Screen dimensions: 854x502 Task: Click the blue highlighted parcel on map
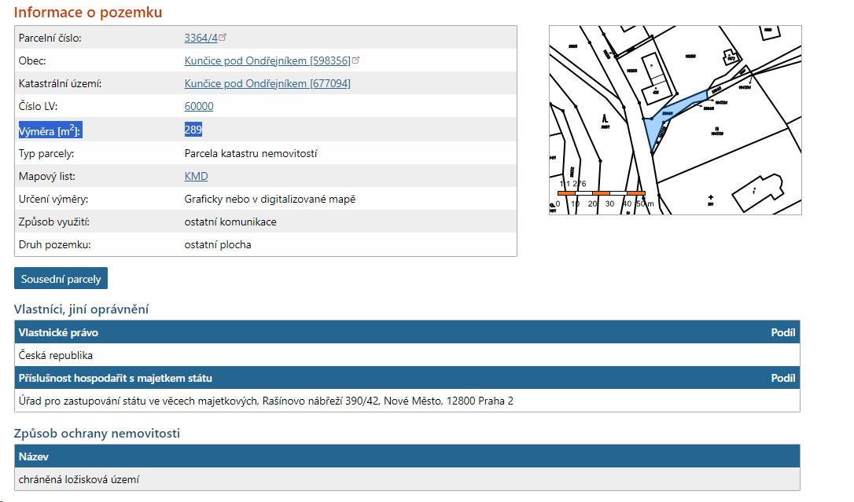point(653,126)
